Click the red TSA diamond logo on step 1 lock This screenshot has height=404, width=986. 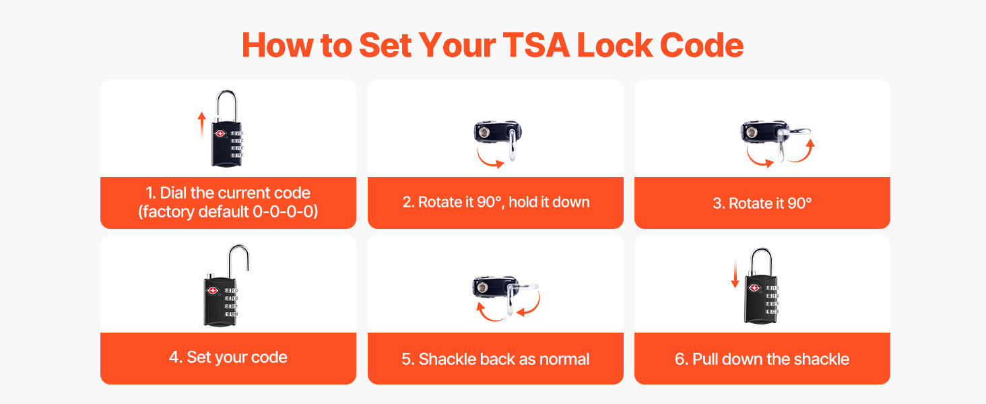coord(220,134)
